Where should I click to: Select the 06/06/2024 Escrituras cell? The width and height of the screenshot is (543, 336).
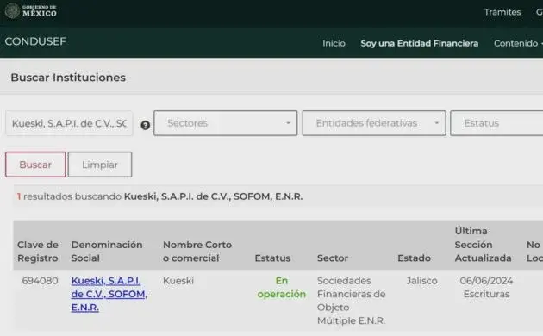pos(486,287)
